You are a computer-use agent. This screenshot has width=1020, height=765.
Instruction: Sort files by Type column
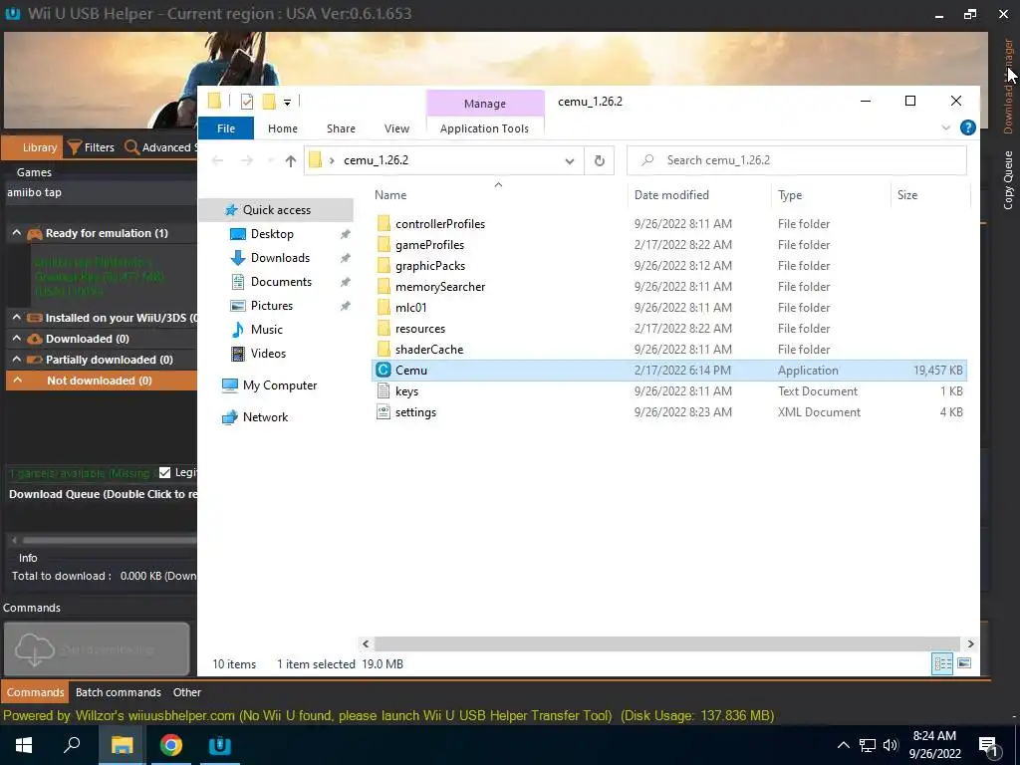pos(790,195)
